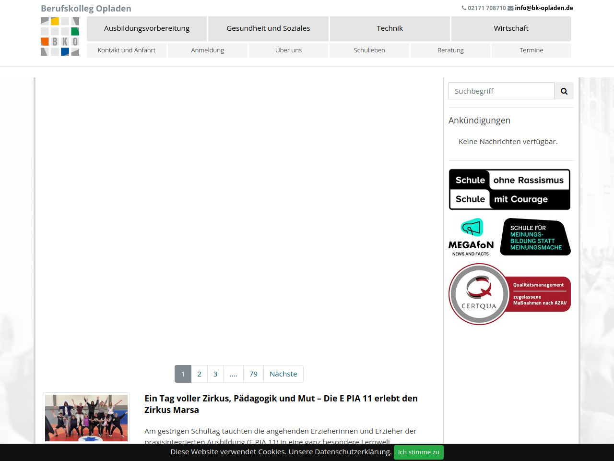Open the CERTQUA quality management badge
This screenshot has height=461, width=614.
pyautogui.click(x=509, y=294)
